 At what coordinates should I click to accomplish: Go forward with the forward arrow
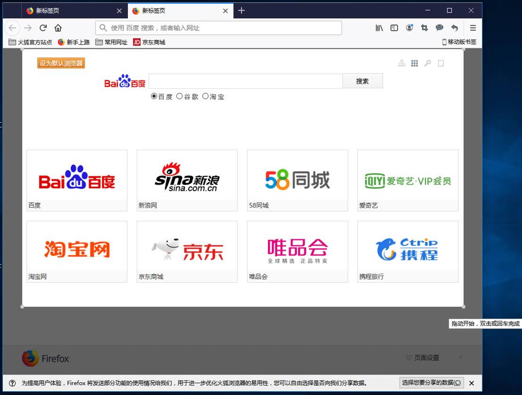28,28
